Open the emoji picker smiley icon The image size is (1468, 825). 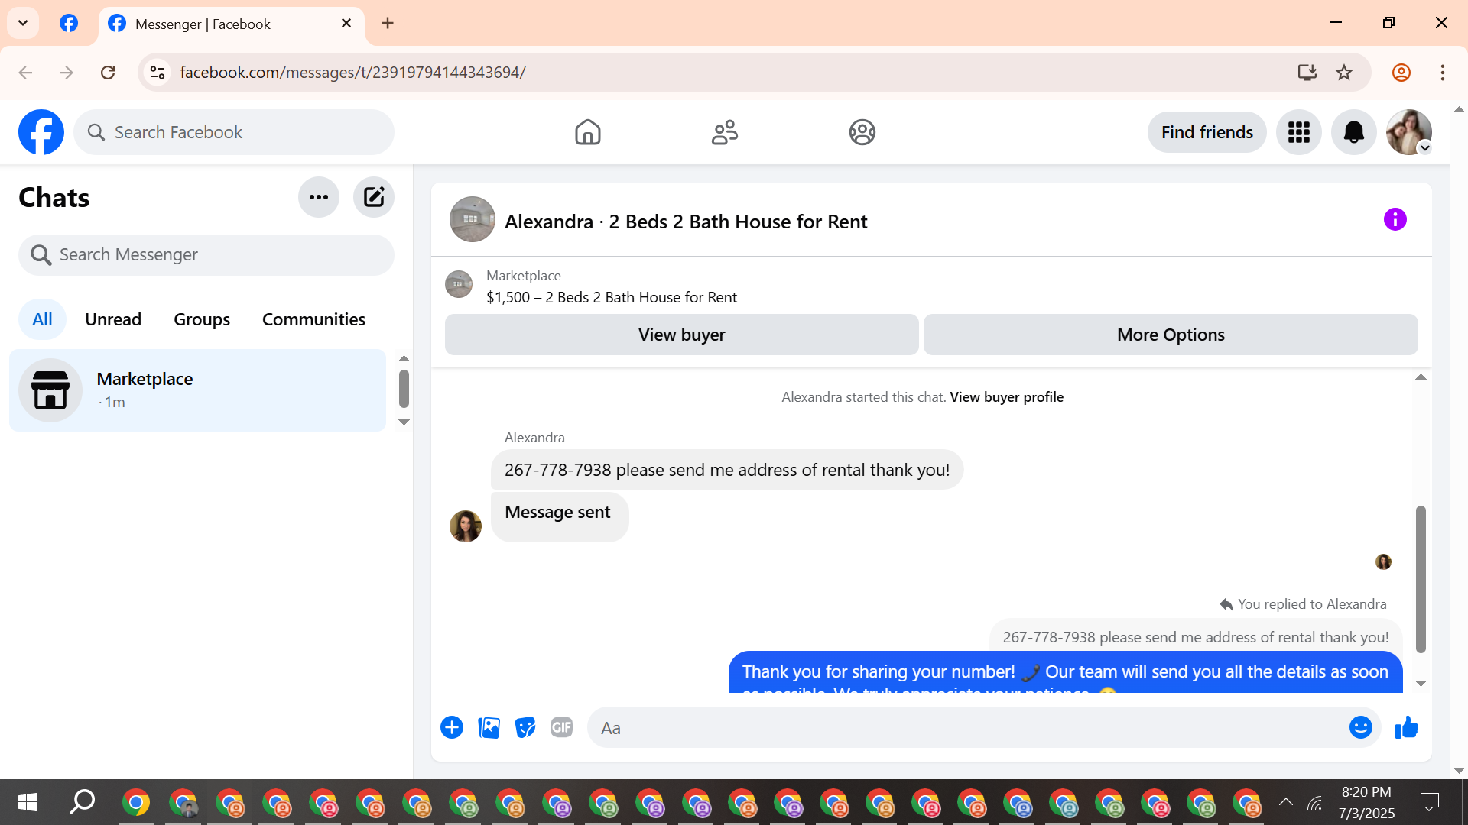pyautogui.click(x=1360, y=727)
